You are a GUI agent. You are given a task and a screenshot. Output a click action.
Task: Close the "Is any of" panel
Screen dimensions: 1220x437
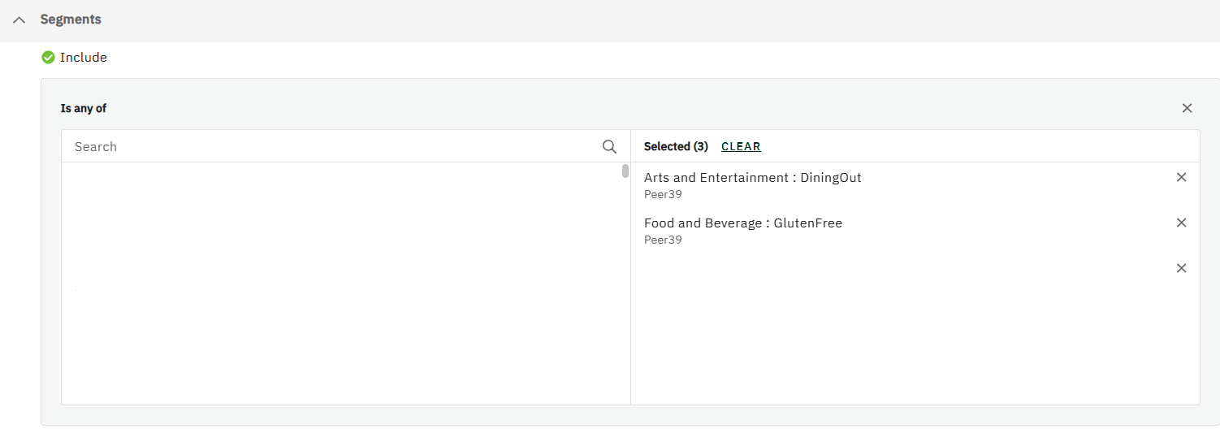(1187, 108)
